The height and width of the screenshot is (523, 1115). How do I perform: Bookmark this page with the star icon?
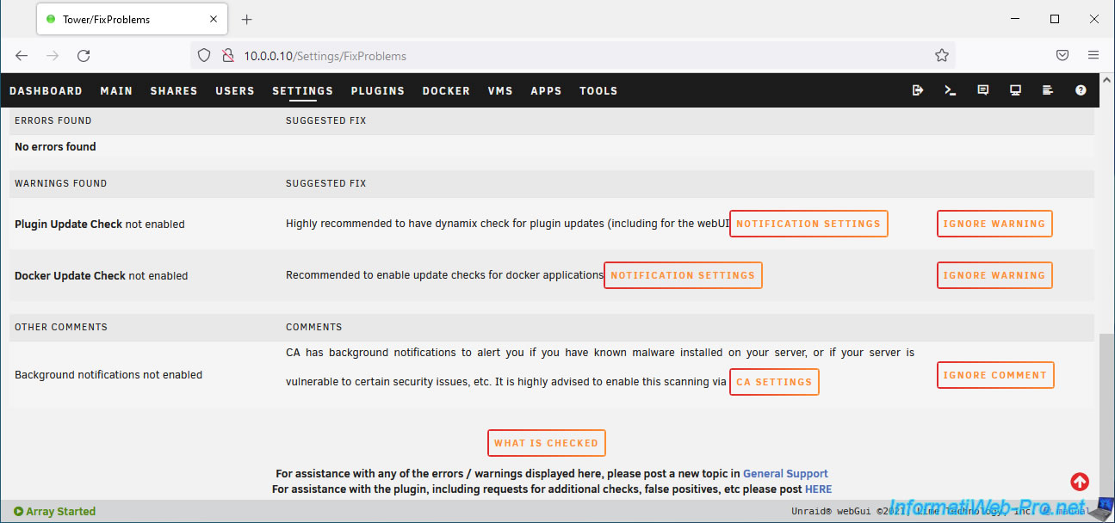pos(942,55)
